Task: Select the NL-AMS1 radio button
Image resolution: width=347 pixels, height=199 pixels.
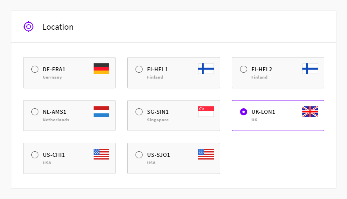Action: click(35, 112)
